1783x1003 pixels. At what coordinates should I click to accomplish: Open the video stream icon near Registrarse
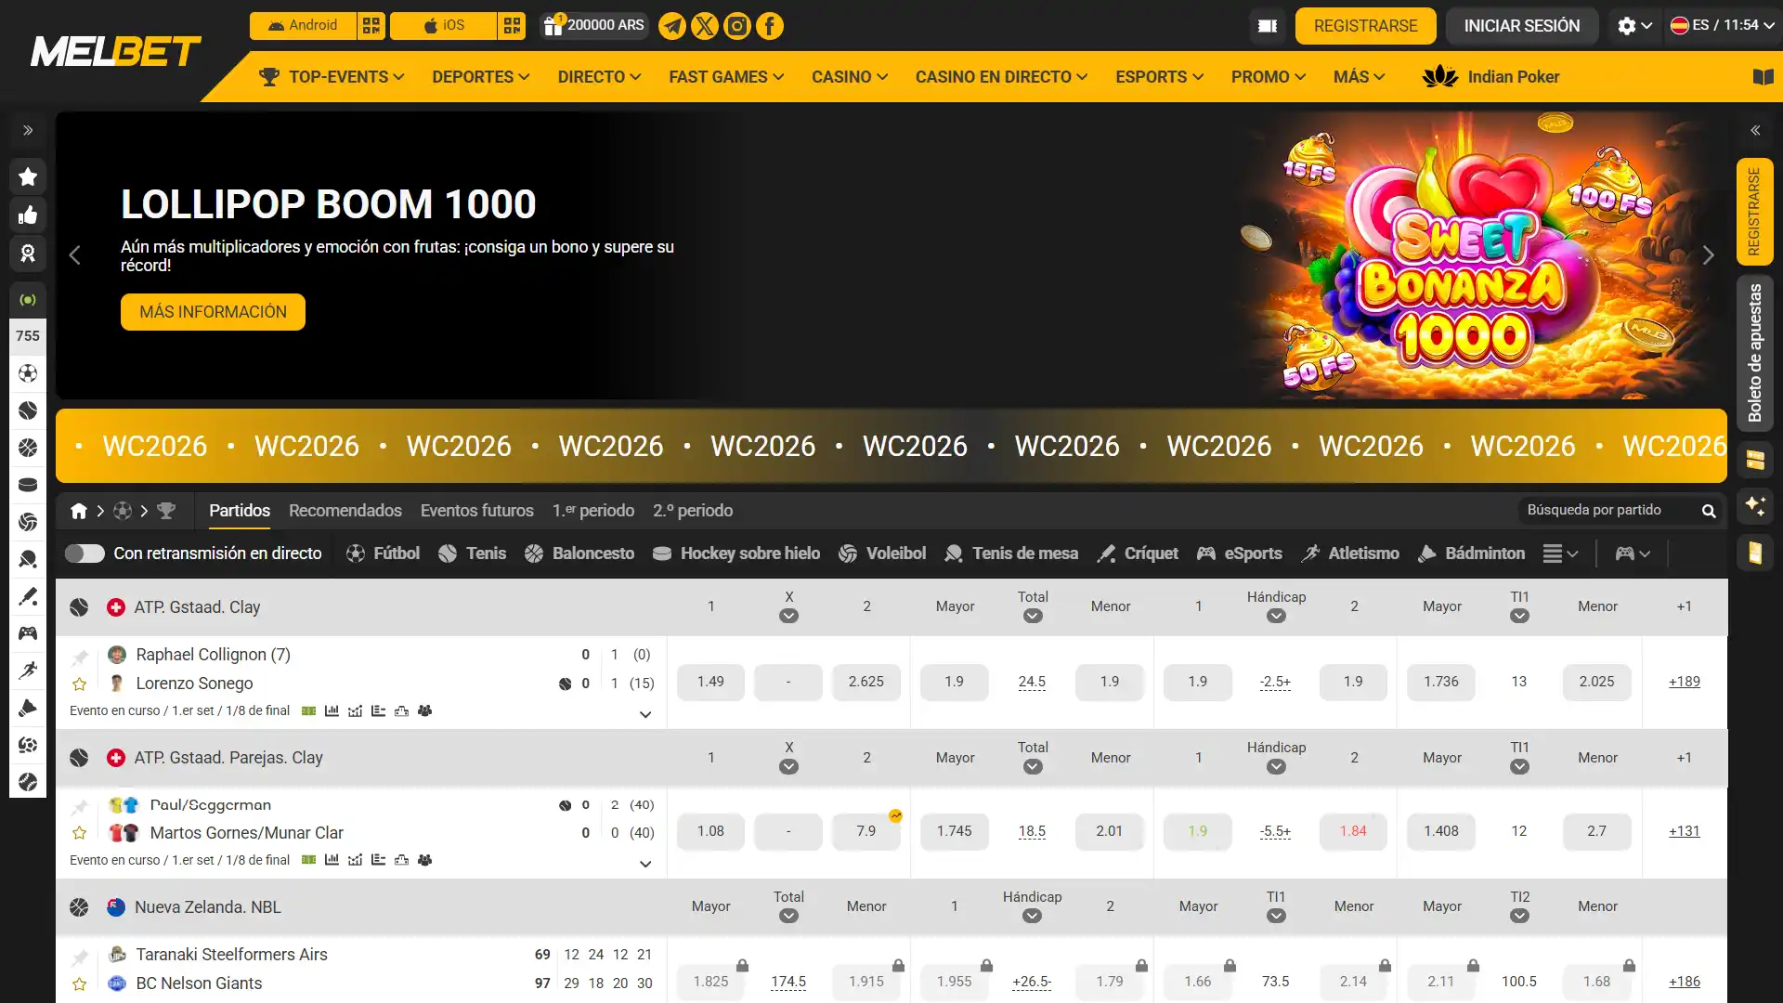tap(1268, 26)
